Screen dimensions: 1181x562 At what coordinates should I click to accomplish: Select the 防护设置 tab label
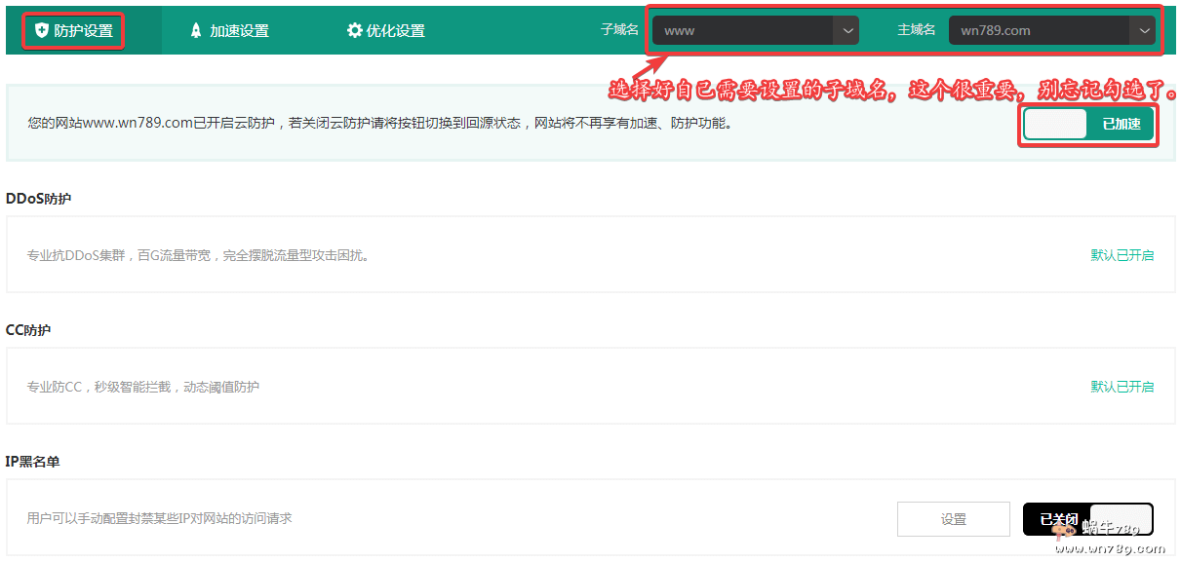coord(84,30)
